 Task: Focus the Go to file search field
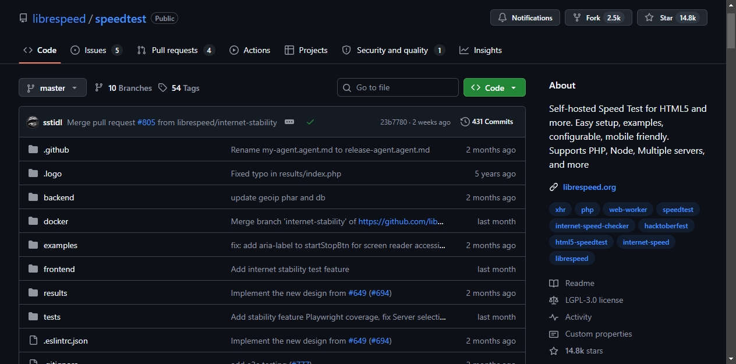click(x=398, y=87)
